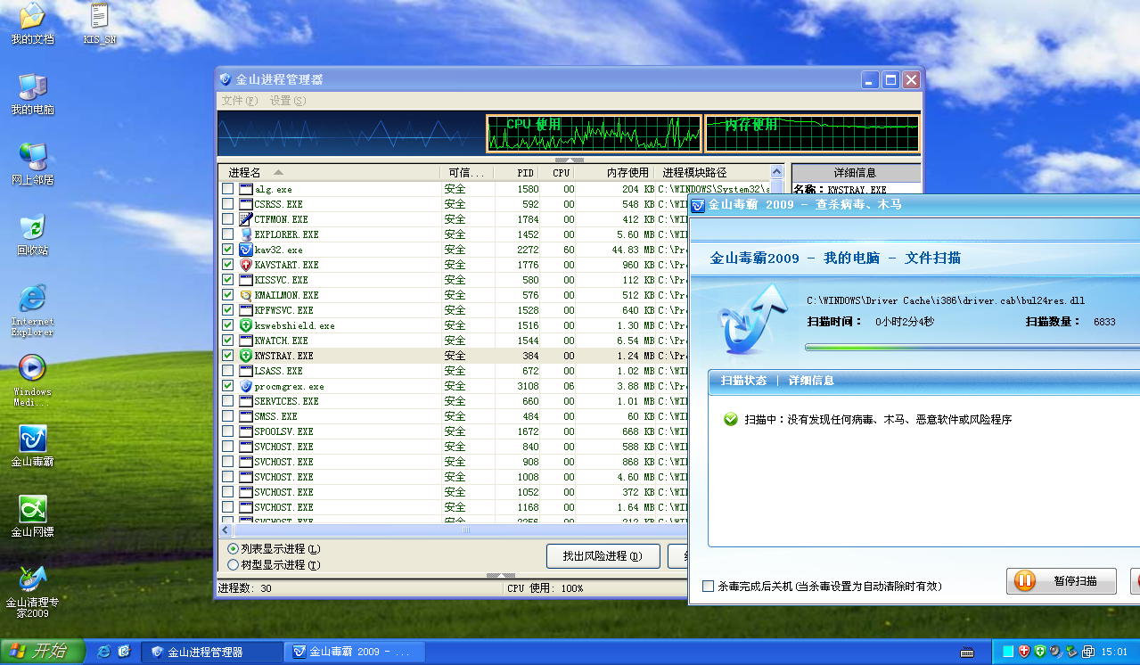Click 暂停扫描 button
1140x665 pixels.
[x=1062, y=581]
